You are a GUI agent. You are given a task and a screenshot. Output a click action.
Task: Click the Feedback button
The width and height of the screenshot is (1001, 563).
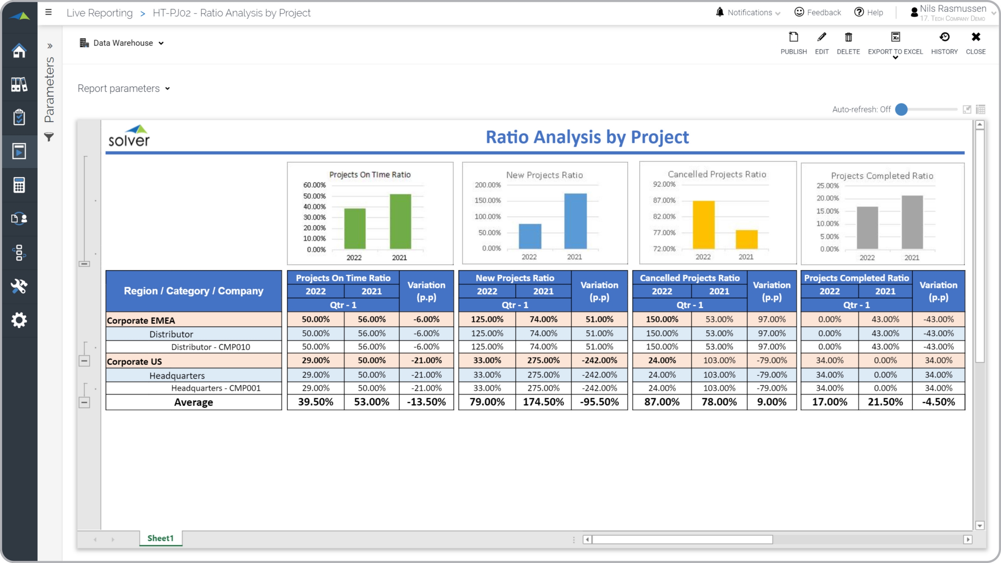pyautogui.click(x=818, y=13)
